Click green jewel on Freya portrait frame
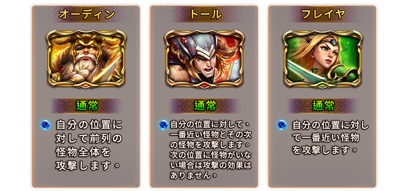Screen dimensions: 409x191 (323, 85)
